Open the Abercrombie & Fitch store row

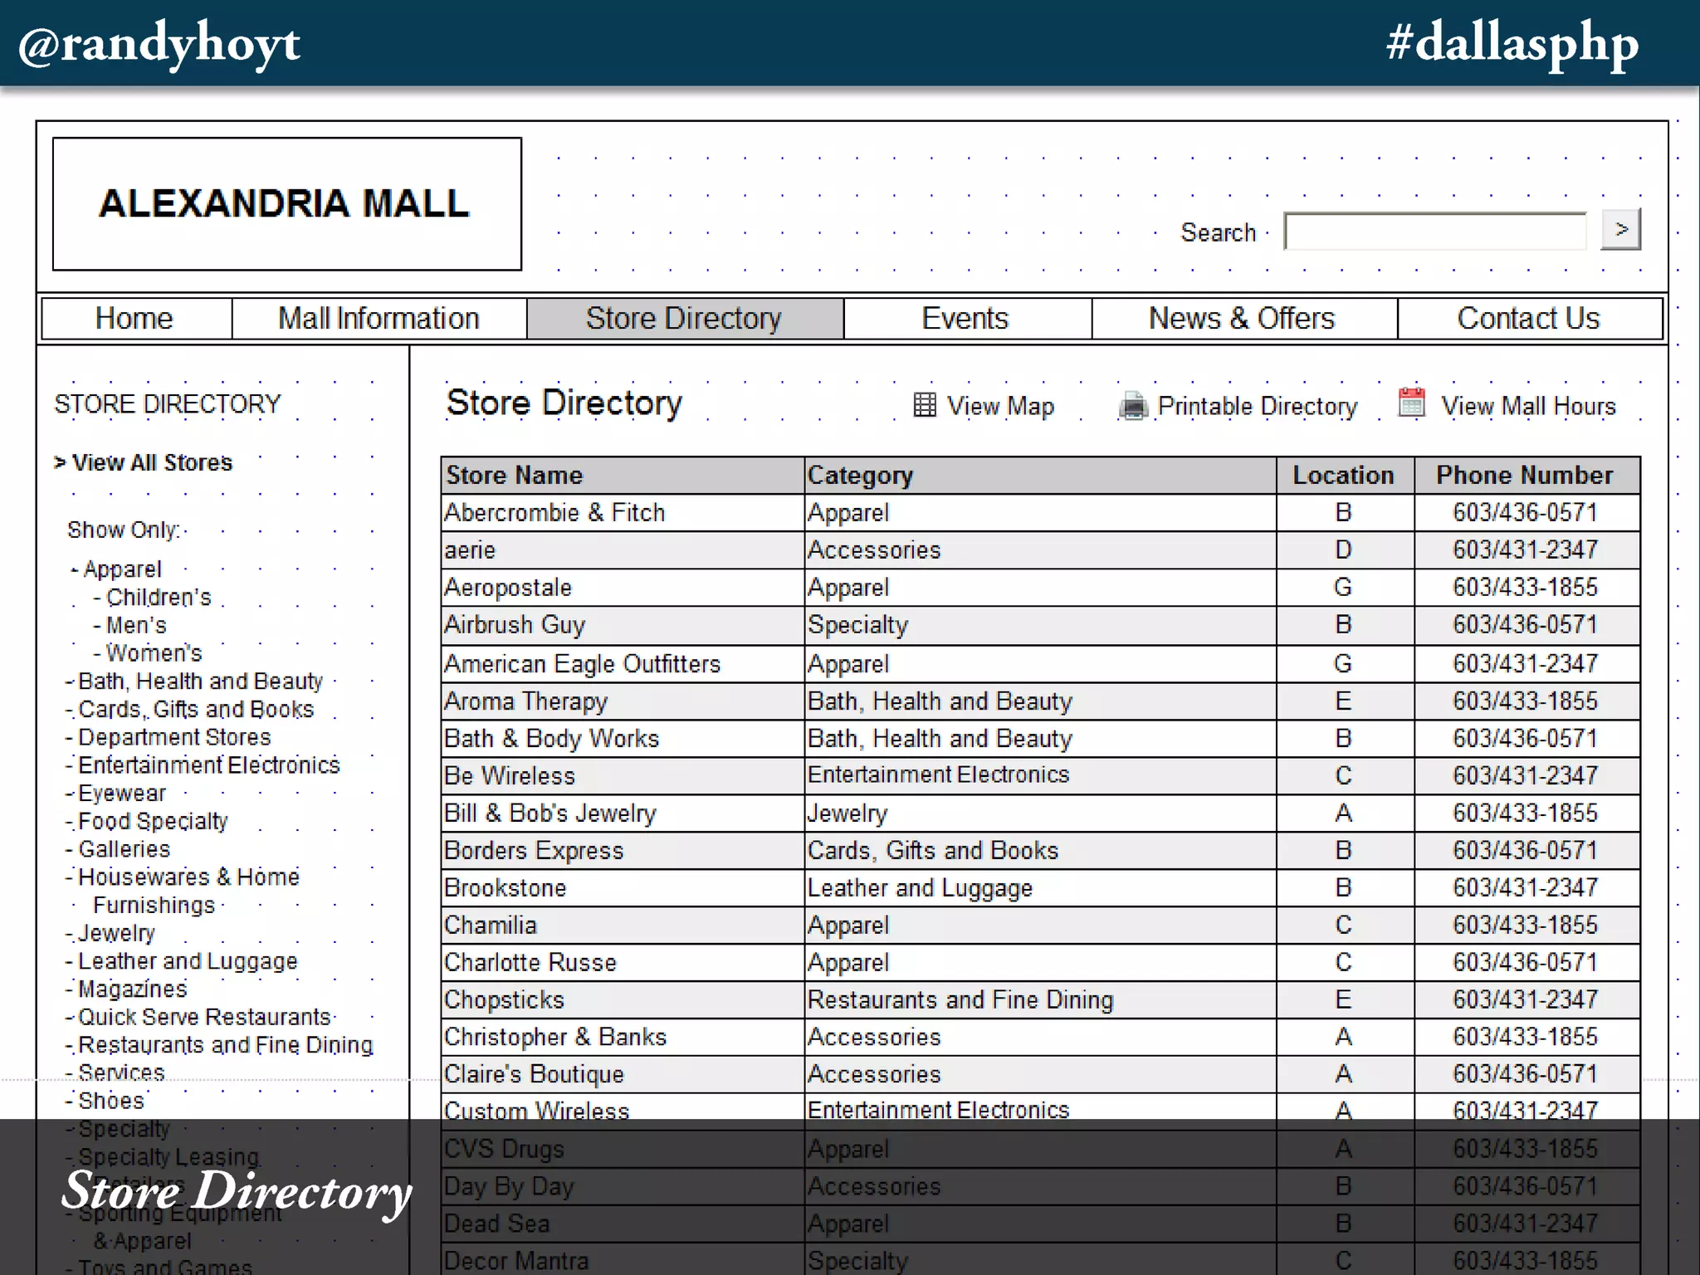(554, 512)
